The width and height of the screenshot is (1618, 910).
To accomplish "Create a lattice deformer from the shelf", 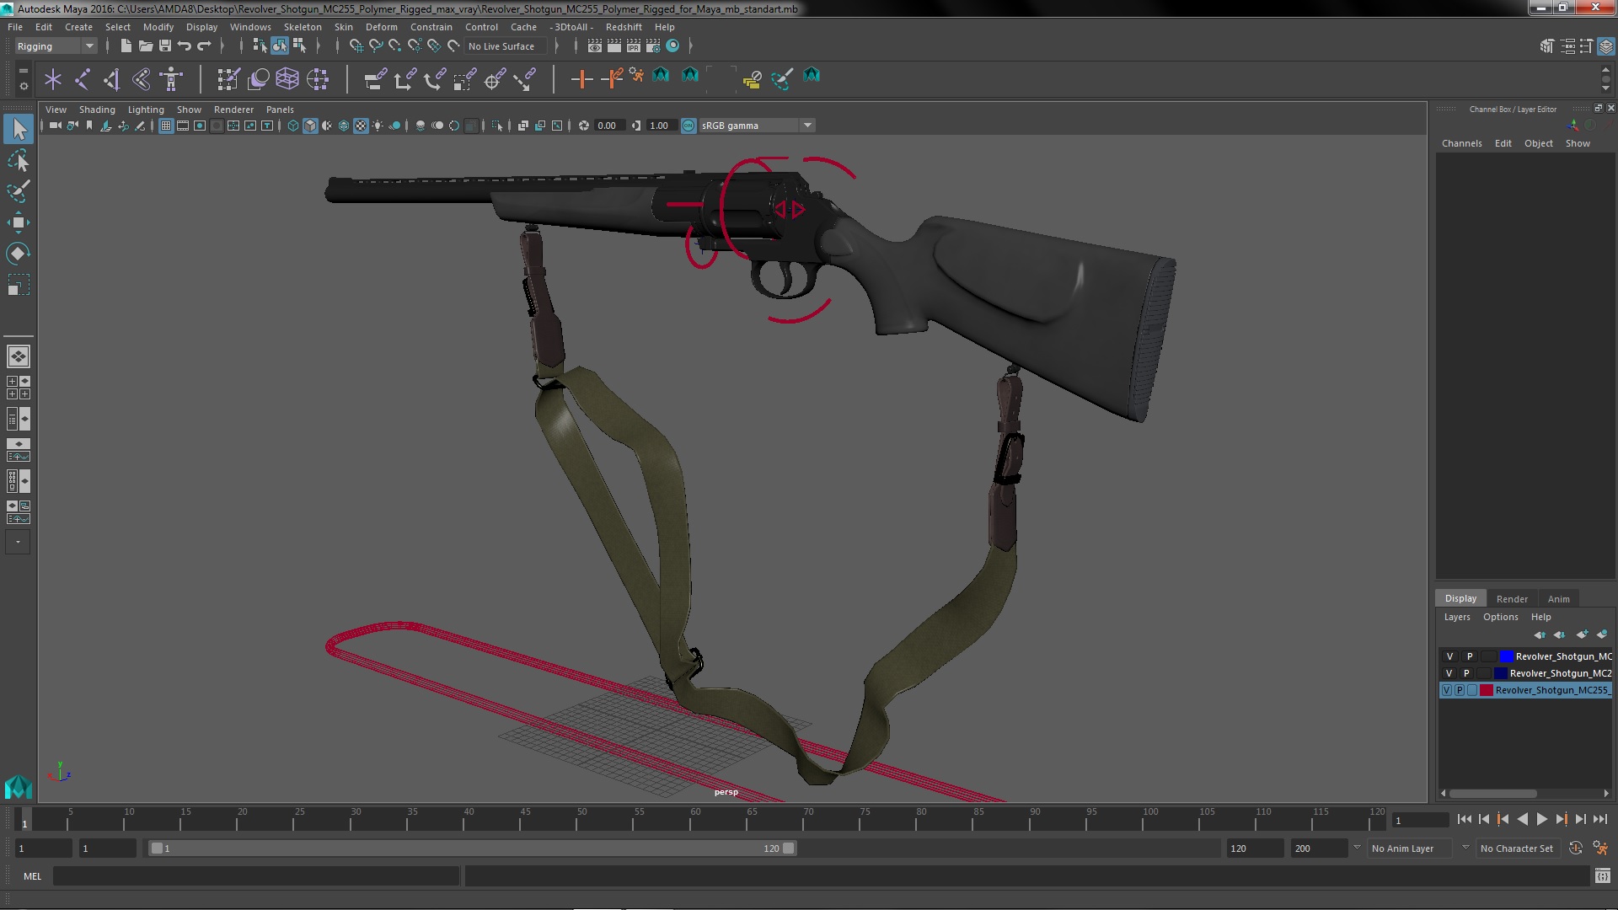I will point(287,79).
